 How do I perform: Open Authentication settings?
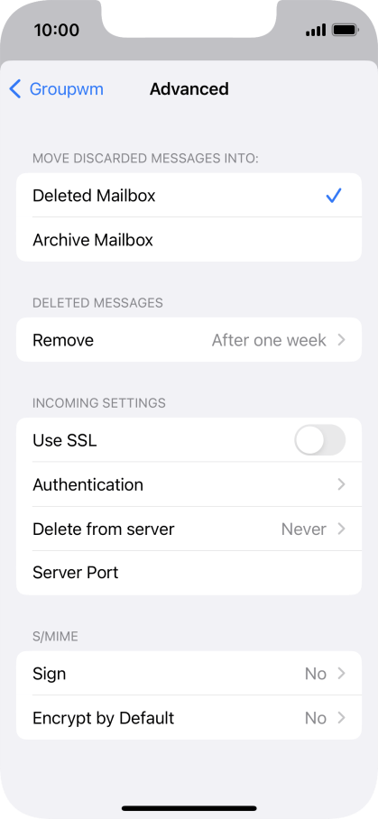click(x=189, y=484)
